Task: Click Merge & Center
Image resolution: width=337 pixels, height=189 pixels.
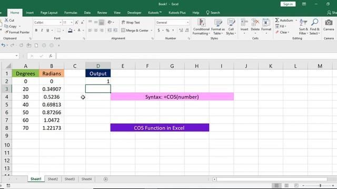Action: [x=135, y=30]
